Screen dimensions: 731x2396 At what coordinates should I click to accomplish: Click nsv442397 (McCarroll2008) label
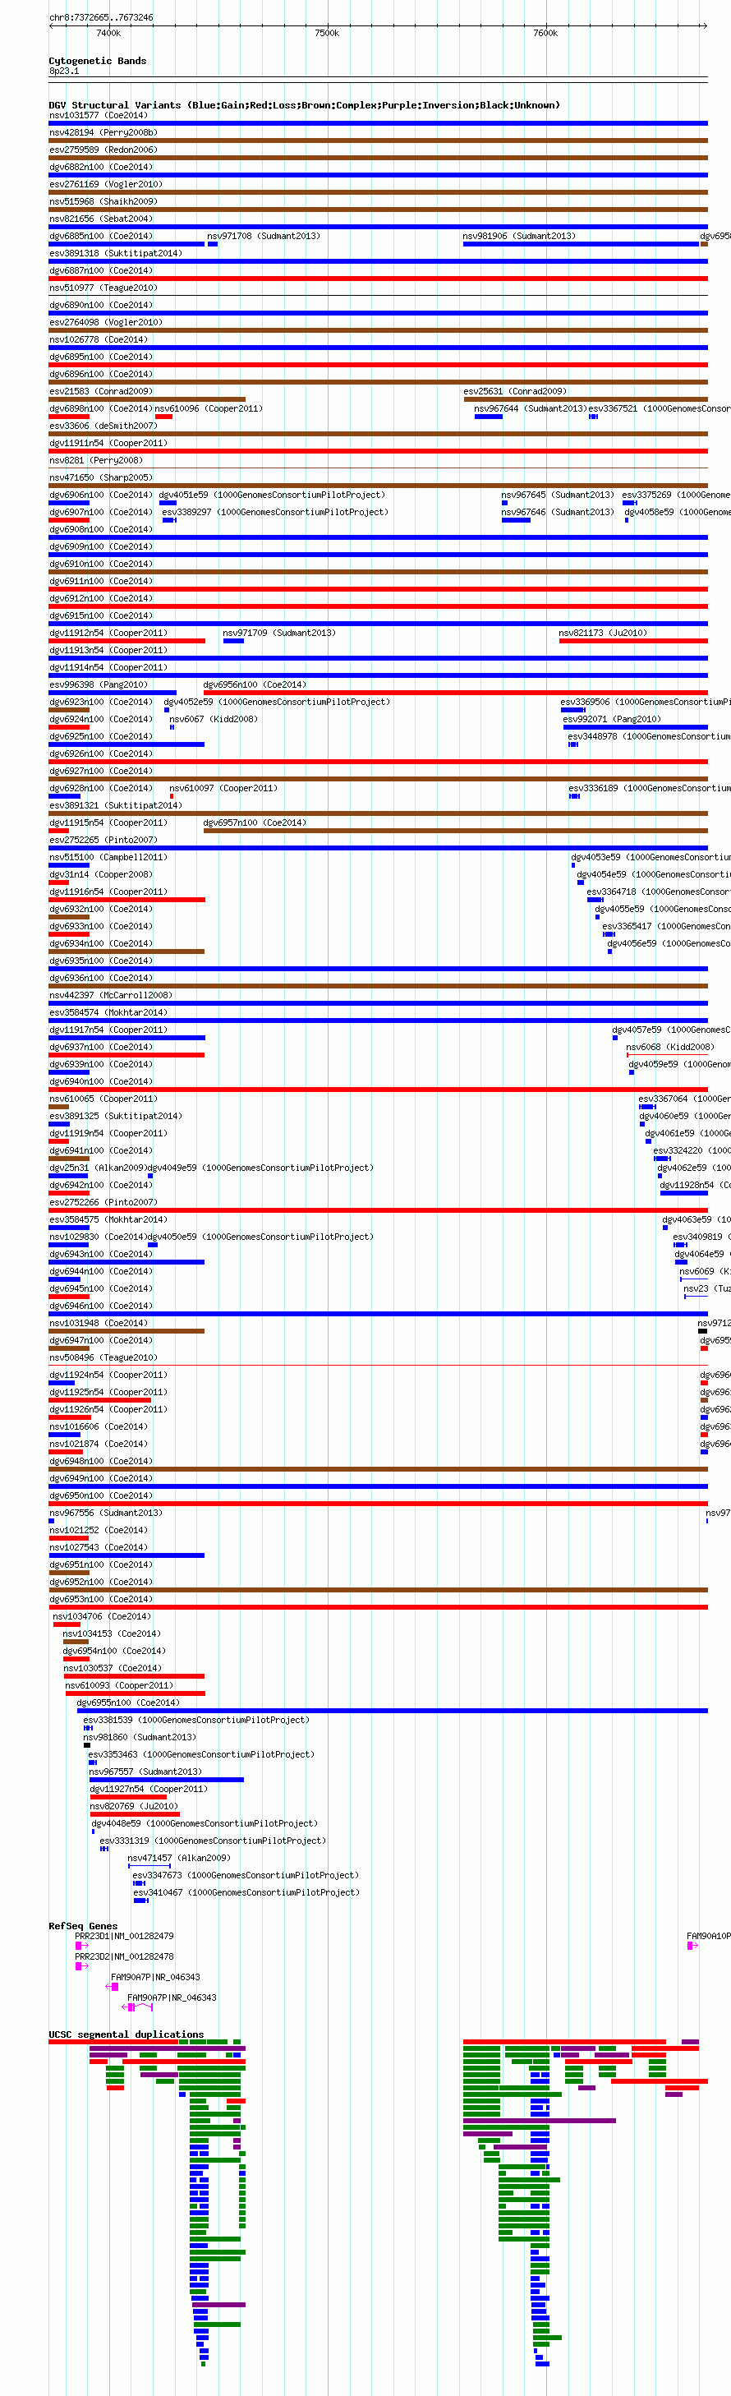pyautogui.click(x=111, y=995)
